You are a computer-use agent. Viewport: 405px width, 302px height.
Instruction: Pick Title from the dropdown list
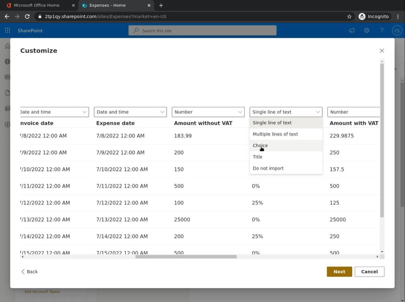click(257, 157)
